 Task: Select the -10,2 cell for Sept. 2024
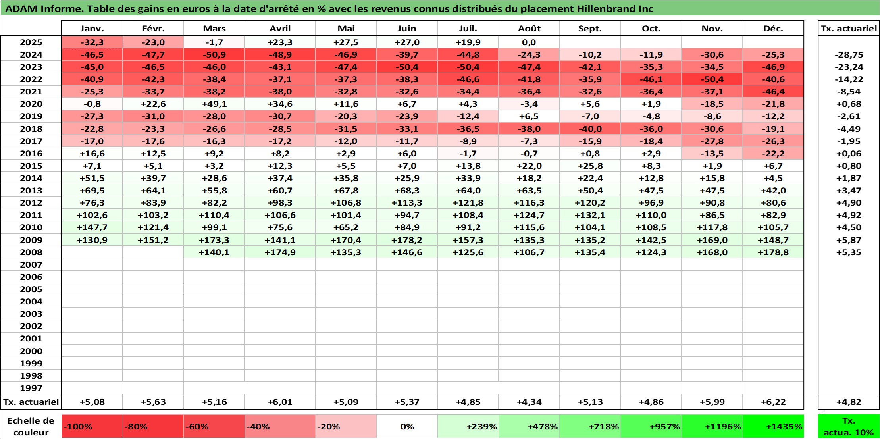pyautogui.click(x=590, y=55)
